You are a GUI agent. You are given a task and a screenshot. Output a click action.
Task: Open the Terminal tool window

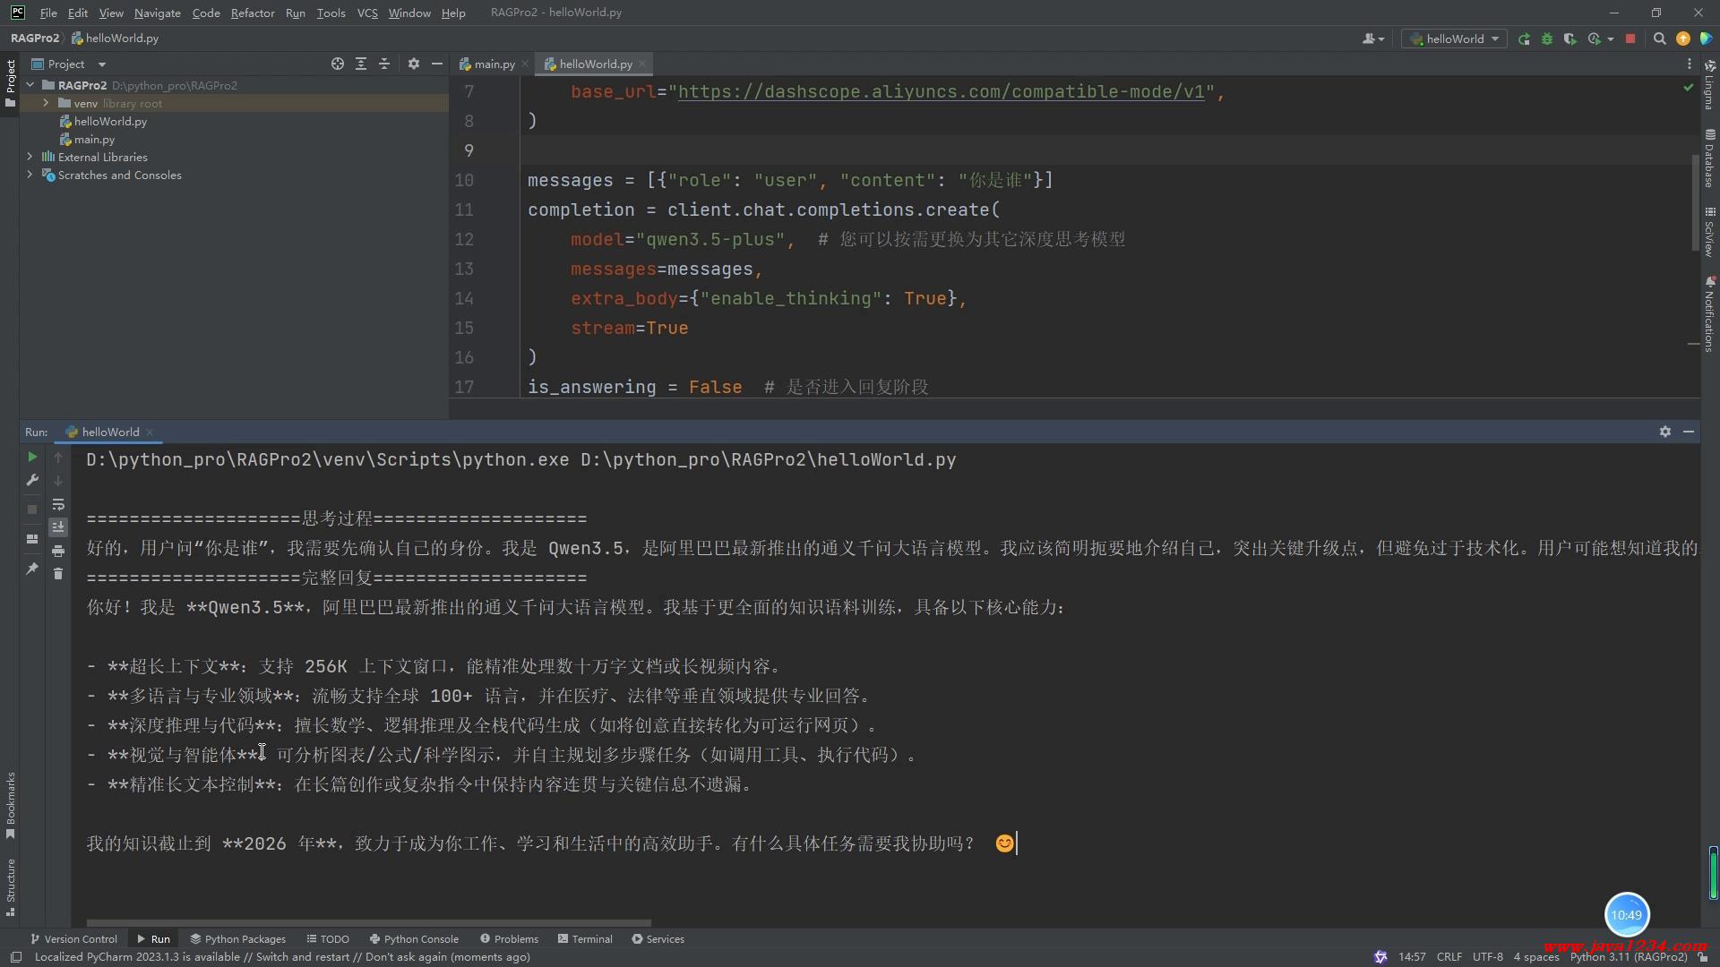[x=585, y=938]
